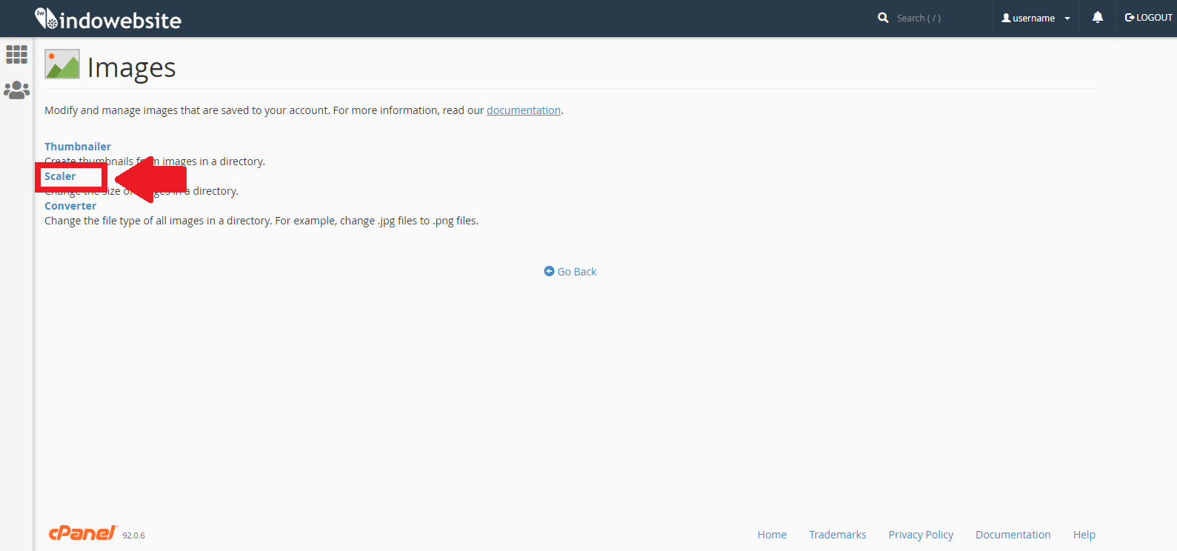This screenshot has height=551, width=1177.
Task: View the Privacy Policy footer link
Action: point(920,535)
